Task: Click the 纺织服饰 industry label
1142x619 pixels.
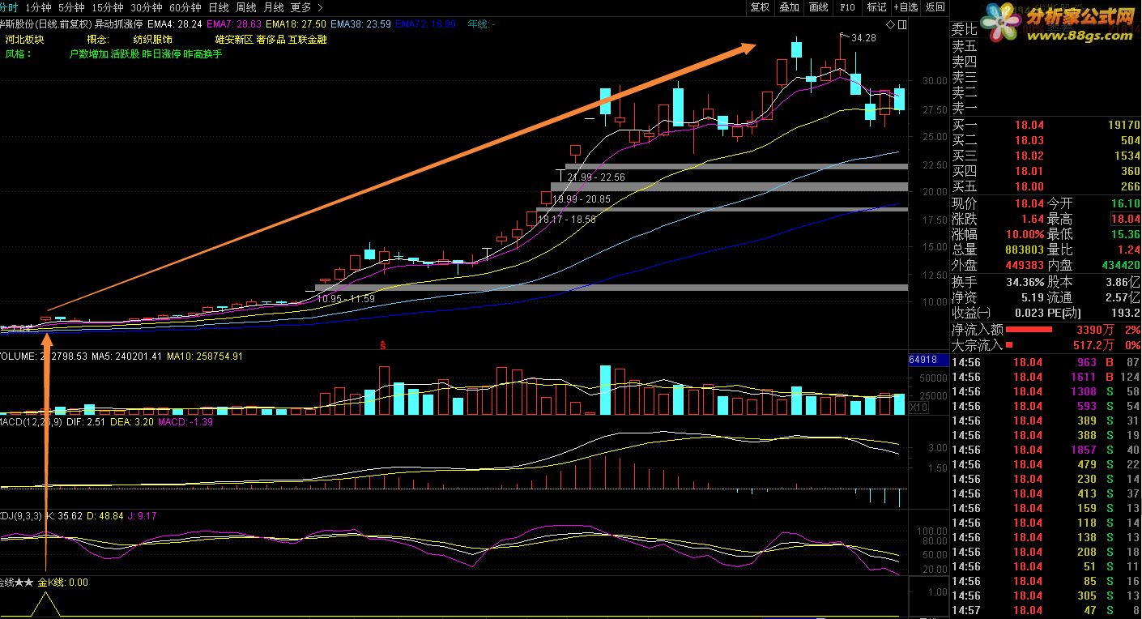Action: coord(153,39)
